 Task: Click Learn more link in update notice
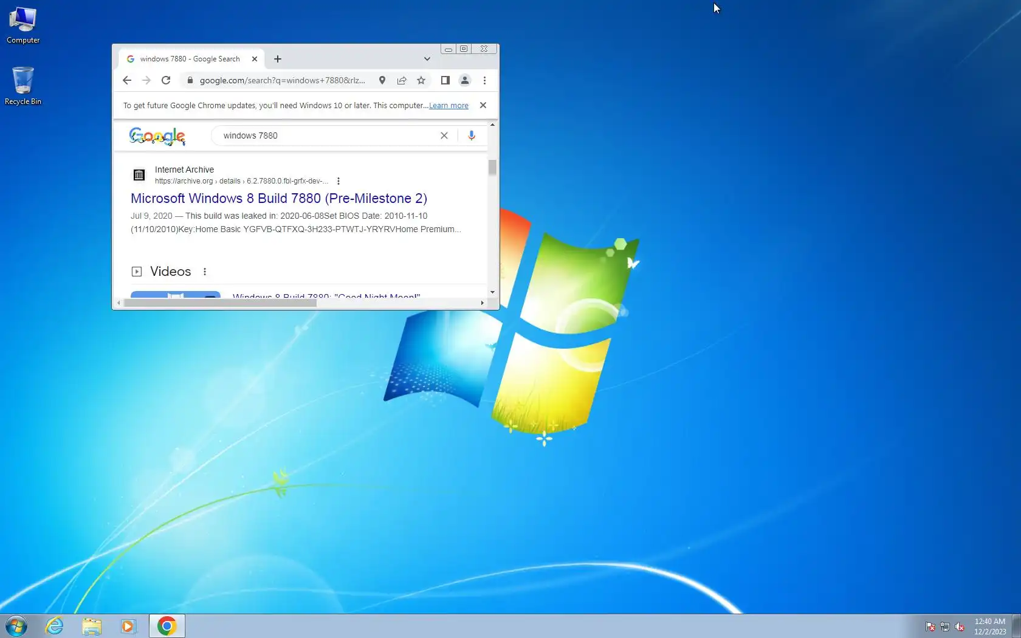pos(449,106)
